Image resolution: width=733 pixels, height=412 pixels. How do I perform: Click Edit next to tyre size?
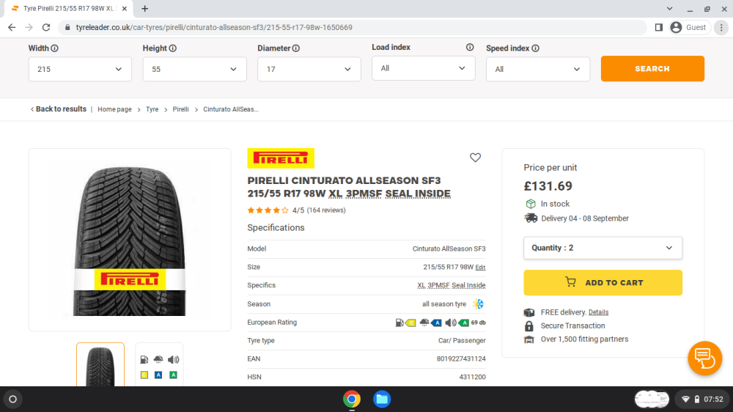click(x=480, y=268)
